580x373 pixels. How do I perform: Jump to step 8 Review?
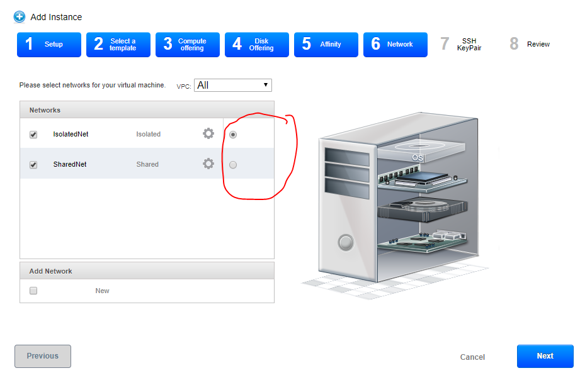point(530,44)
